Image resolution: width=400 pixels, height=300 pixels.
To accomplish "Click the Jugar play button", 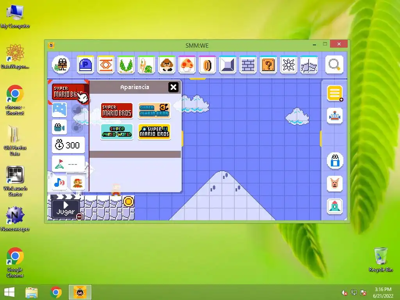I will 66,209.
